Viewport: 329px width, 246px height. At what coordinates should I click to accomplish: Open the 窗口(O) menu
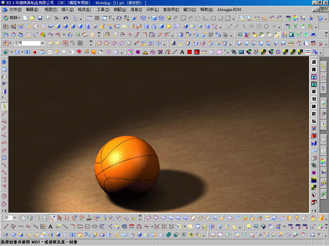tap(190, 10)
